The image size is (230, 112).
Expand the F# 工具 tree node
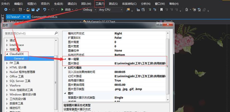click(7, 63)
